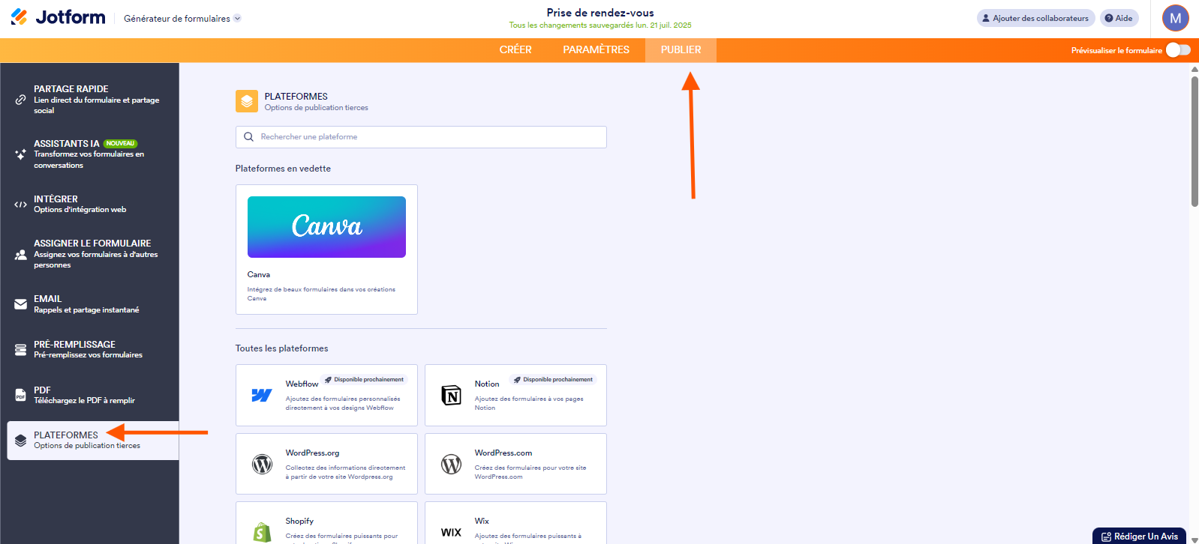Toggle Prévisualiser le formulaire switch
1199x544 pixels.
[x=1178, y=50]
